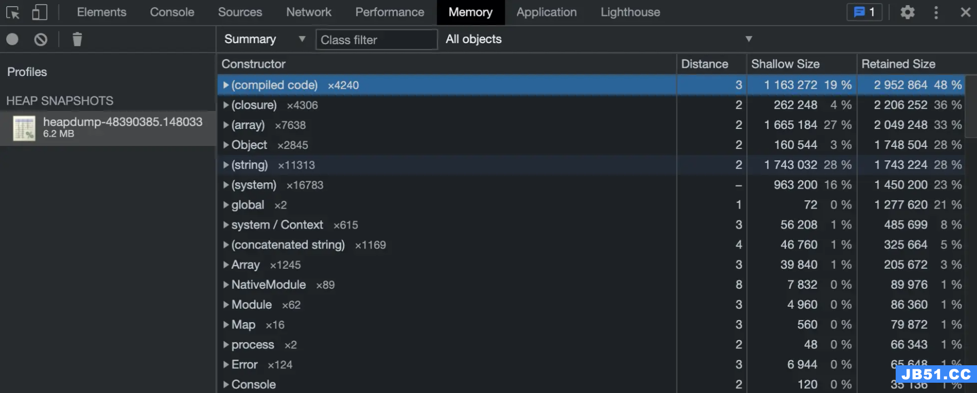Expand the Map ×16 row triangle
The height and width of the screenshot is (393, 977).
point(225,325)
